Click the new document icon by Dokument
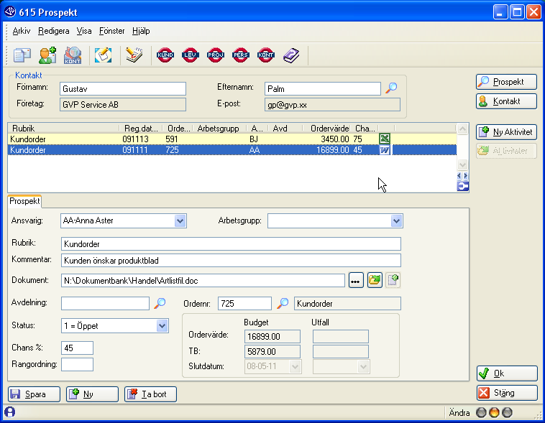The image size is (545, 423). (393, 280)
